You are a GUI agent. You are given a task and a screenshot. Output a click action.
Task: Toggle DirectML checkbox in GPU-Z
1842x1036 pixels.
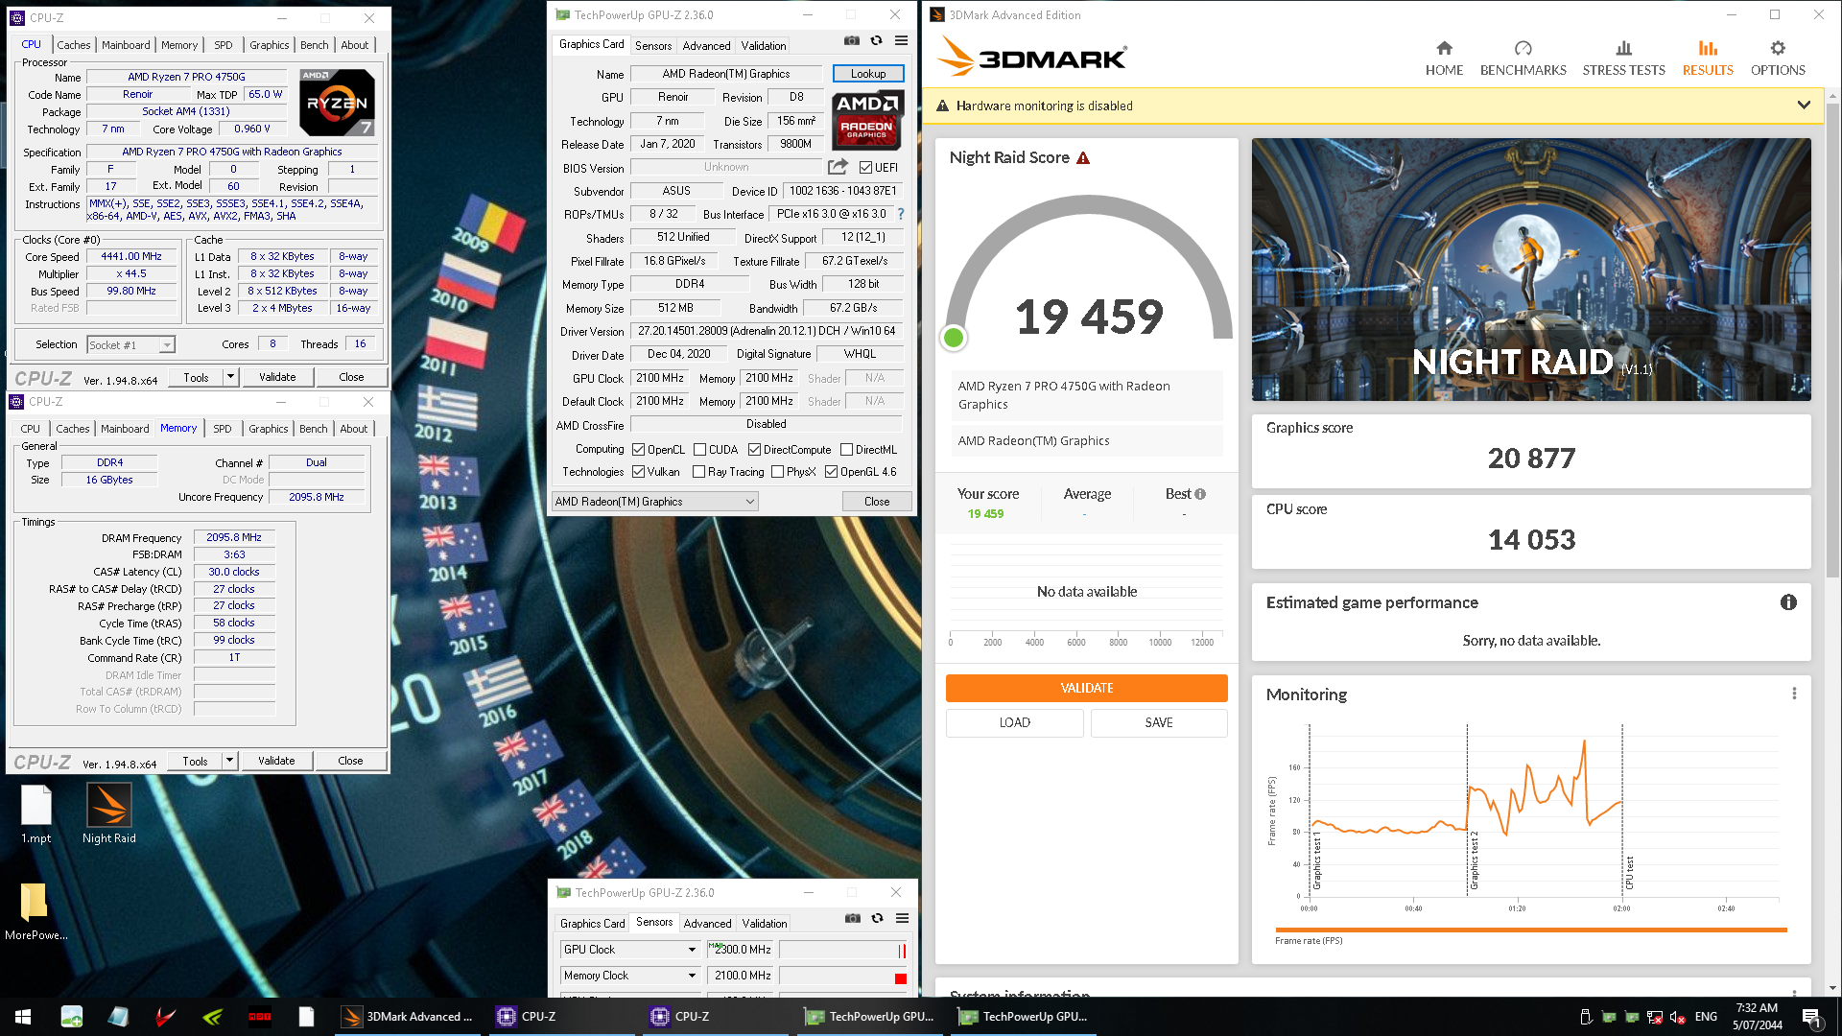point(846,450)
